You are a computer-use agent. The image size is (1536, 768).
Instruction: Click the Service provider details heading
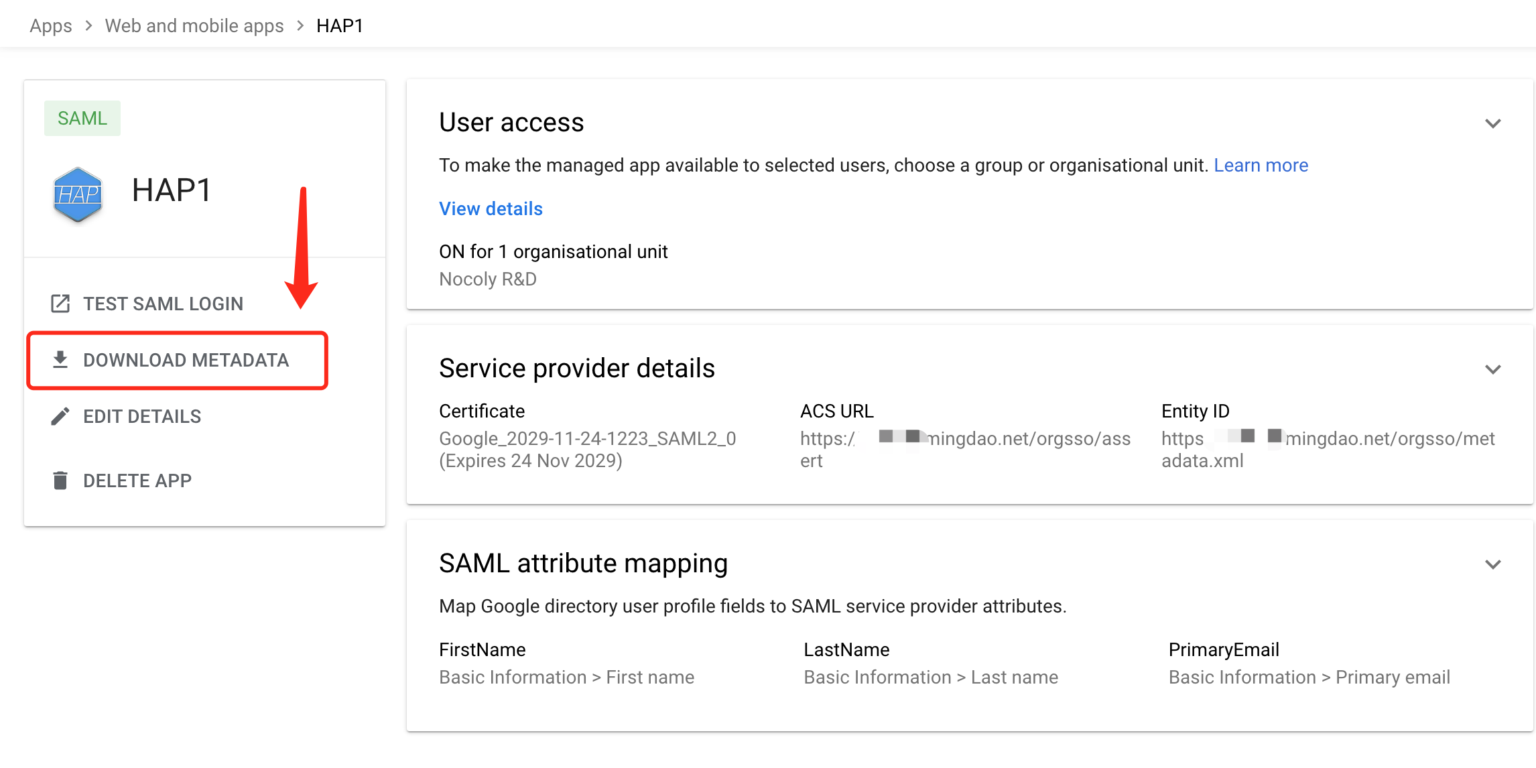click(577, 369)
